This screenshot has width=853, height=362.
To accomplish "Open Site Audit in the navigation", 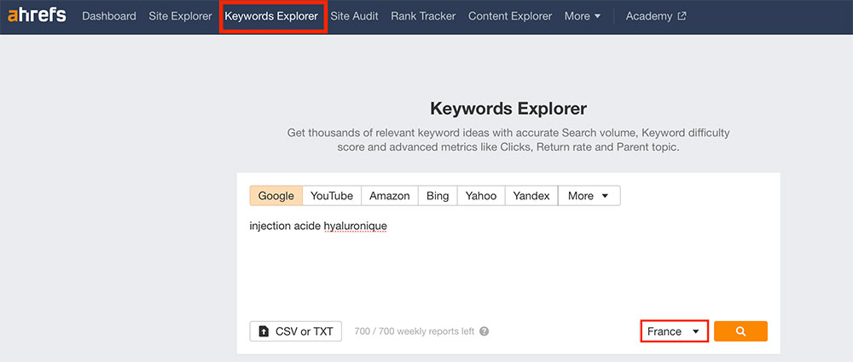I will coord(354,16).
